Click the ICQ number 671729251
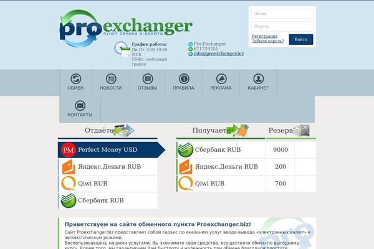 (x=206, y=49)
